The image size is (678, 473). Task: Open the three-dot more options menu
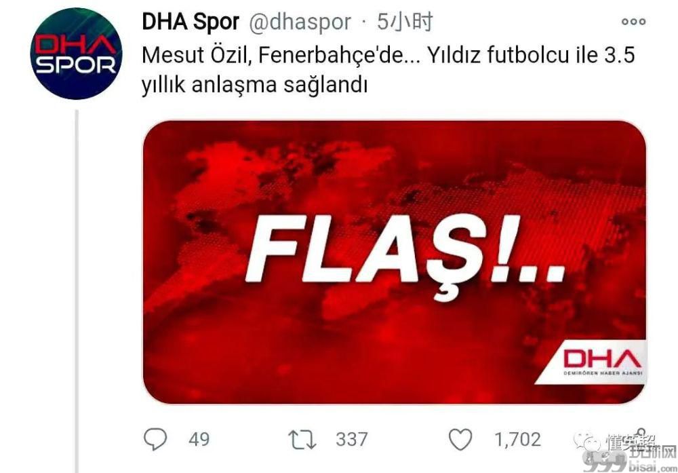pos(633,21)
